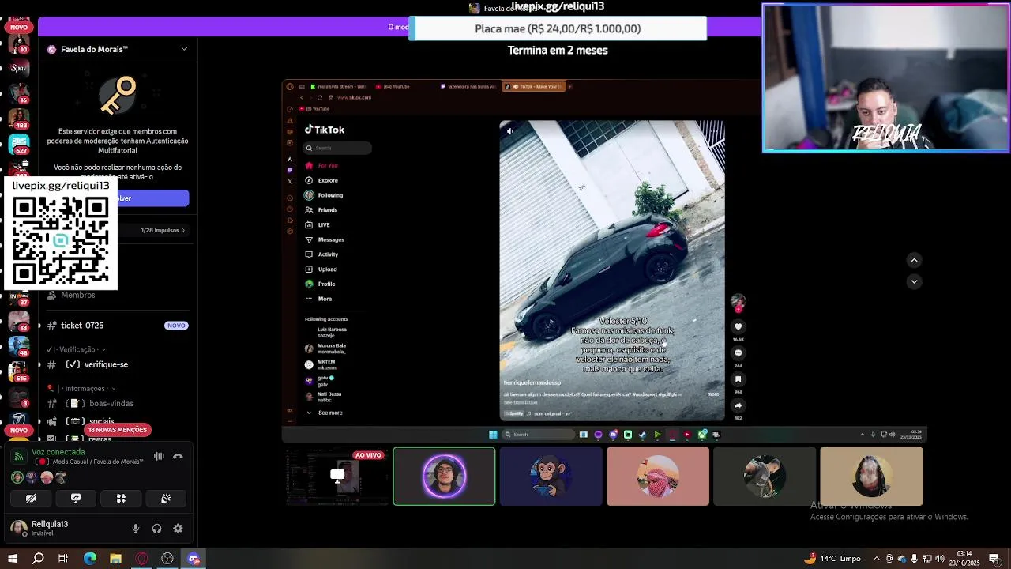Image resolution: width=1011 pixels, height=569 pixels.
Task: Open Microsoft Edge from taskbar
Action: pyautogui.click(x=90, y=559)
